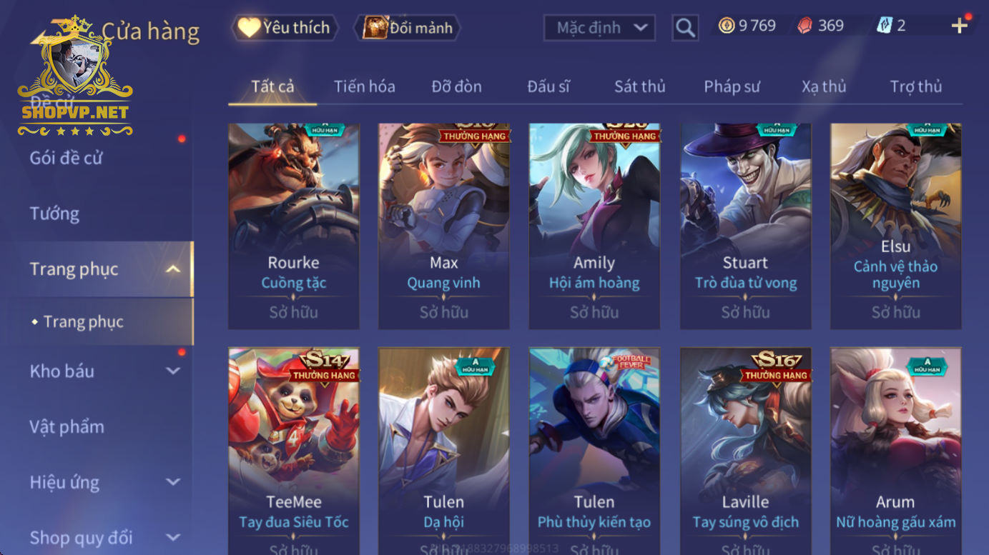Viewport: 989px width, 555px height.
Task: Click the gold coin balance icon
Action: coord(727,26)
